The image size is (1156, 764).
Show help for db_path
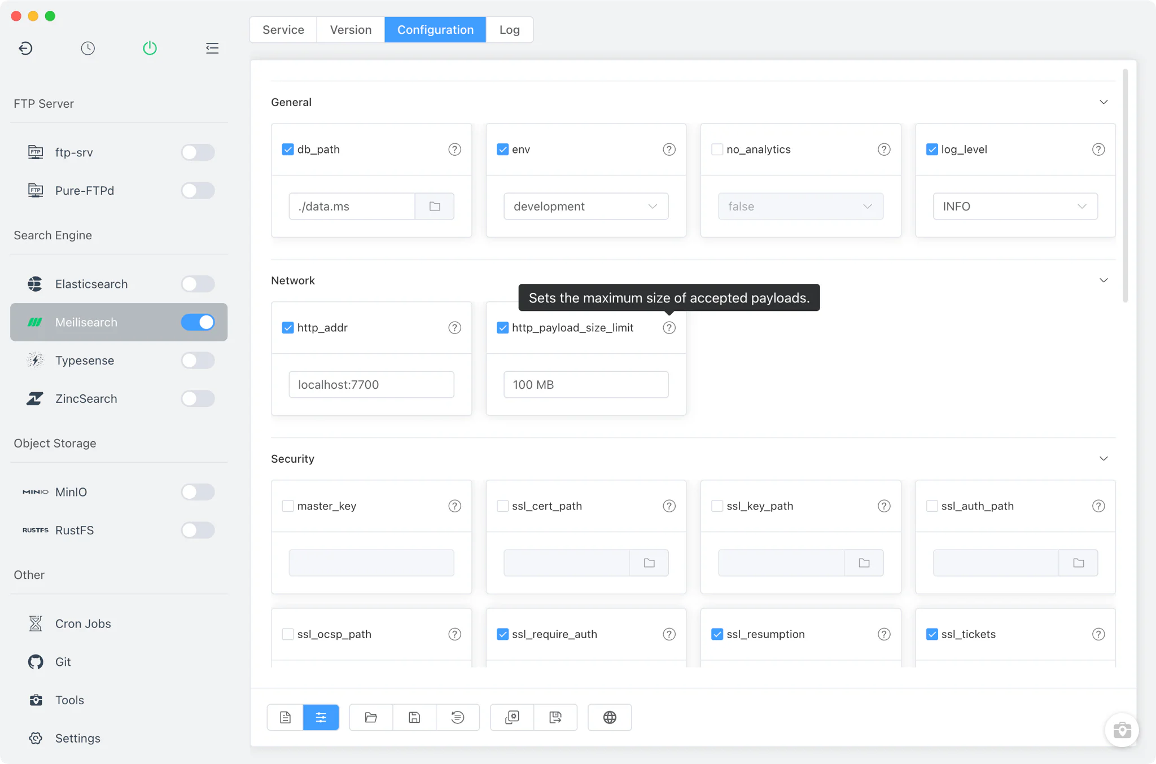[454, 150]
